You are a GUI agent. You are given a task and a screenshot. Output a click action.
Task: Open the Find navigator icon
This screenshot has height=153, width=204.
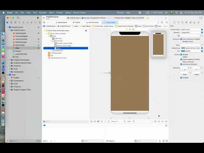click(20, 23)
